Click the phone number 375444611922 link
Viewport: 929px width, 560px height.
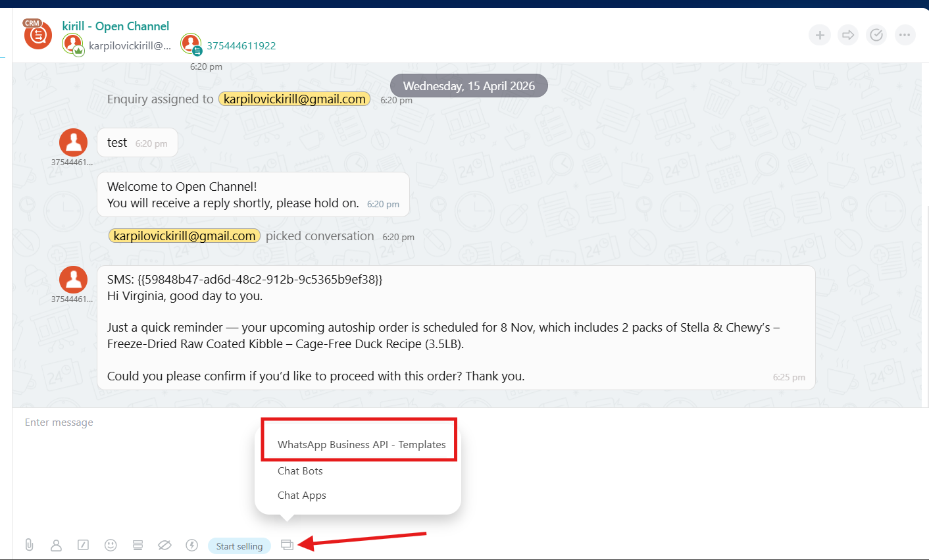241,46
